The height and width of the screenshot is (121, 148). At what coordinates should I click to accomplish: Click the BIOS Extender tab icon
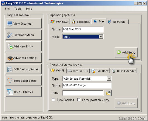click(113, 71)
